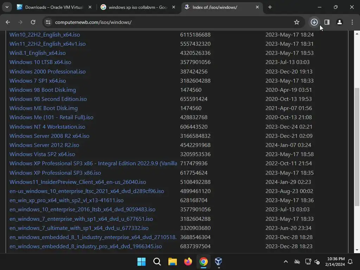
Task: Click the muted volume tray icon
Action: [317, 262]
